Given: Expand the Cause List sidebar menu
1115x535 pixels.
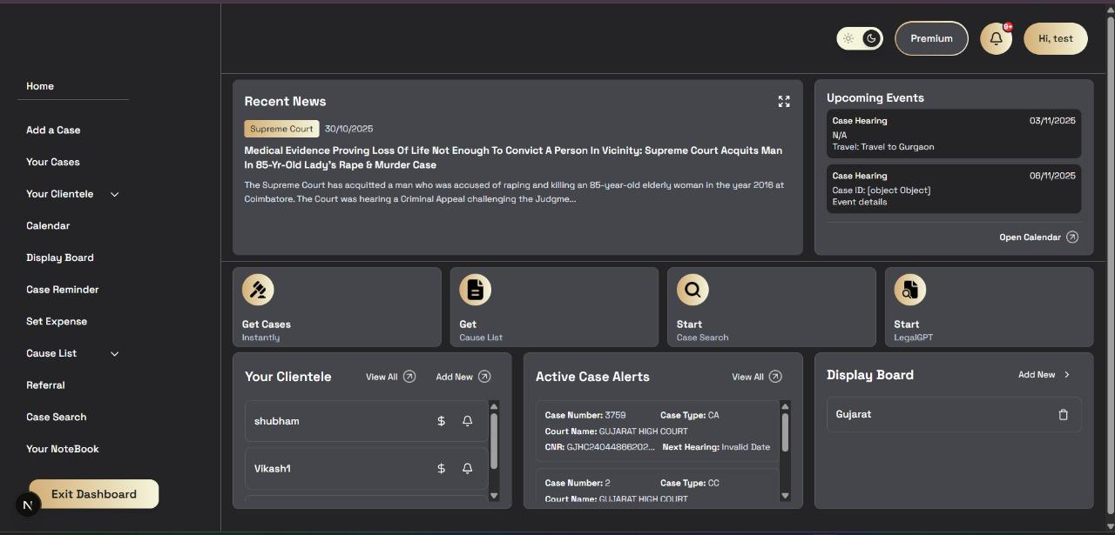Looking at the screenshot, I should coord(114,353).
